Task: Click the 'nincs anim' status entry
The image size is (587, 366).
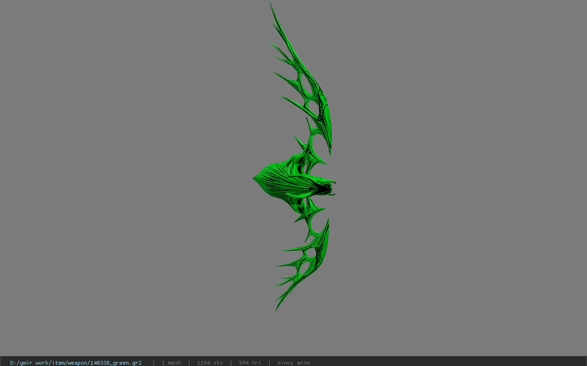Action: point(293,363)
